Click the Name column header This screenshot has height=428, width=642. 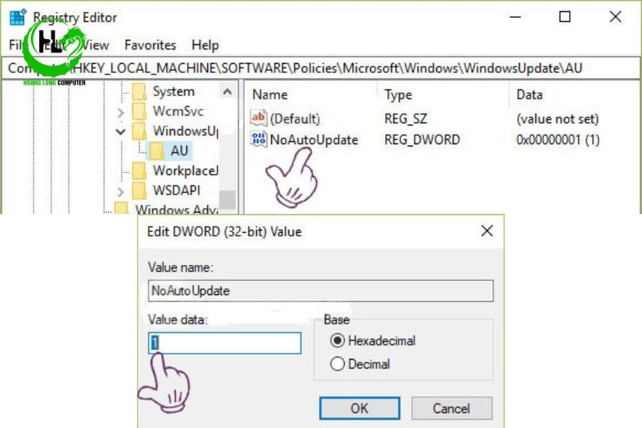pos(270,95)
